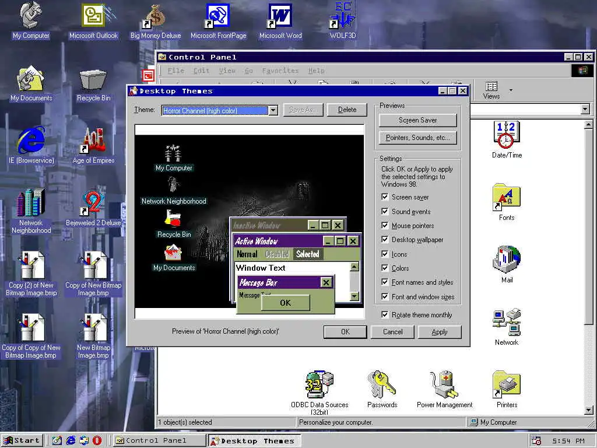This screenshot has height=448, width=597.
Task: Open the Start menu
Action: [x=23, y=440]
